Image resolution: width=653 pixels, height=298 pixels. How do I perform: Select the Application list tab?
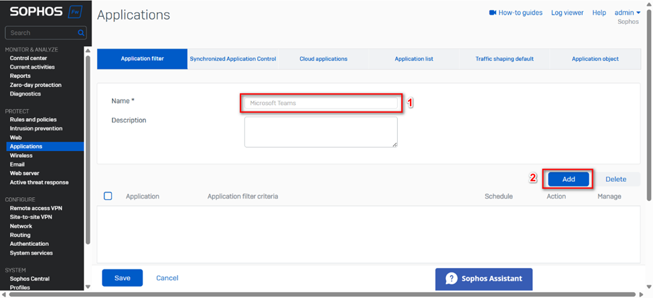click(413, 59)
